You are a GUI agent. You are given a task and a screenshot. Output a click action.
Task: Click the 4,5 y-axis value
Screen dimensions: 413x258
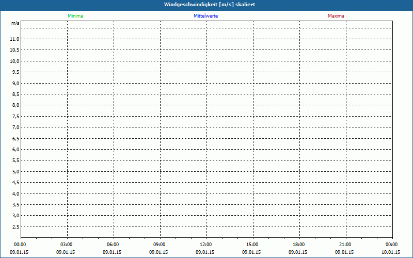point(16,183)
